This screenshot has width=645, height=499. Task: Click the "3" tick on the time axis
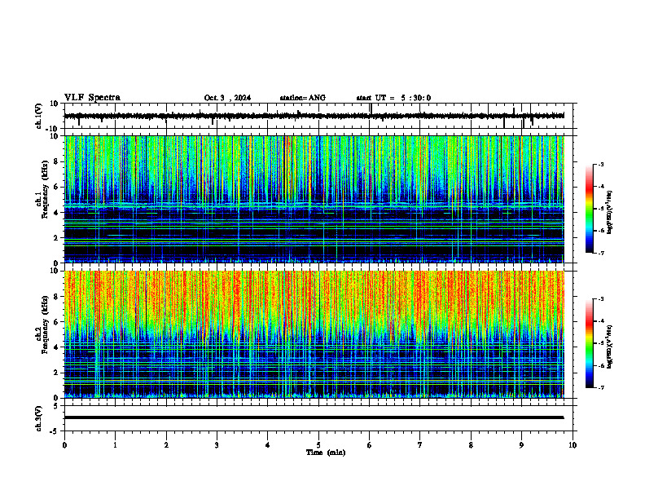point(217,445)
